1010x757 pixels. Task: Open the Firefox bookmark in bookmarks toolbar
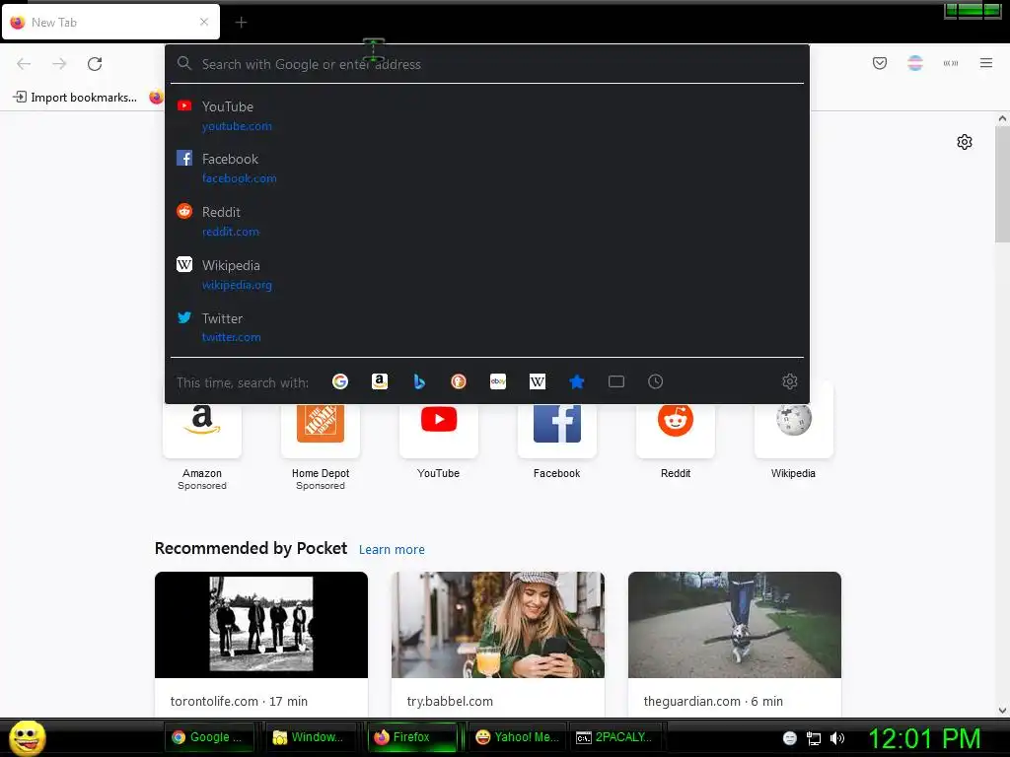point(156,98)
